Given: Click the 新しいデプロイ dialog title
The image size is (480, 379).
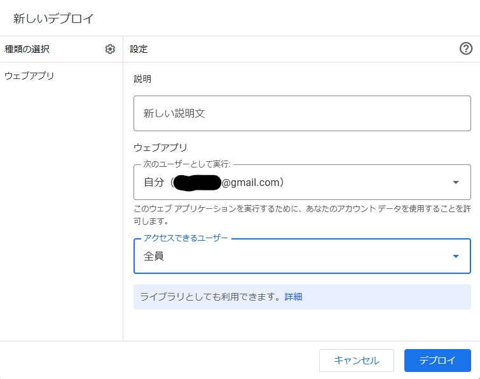Looking at the screenshot, I should click(x=53, y=18).
